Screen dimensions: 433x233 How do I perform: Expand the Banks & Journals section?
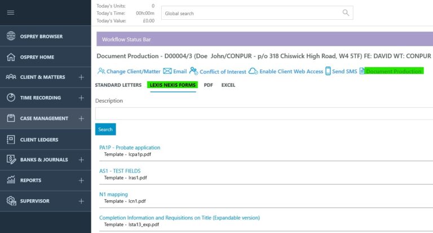click(81, 160)
